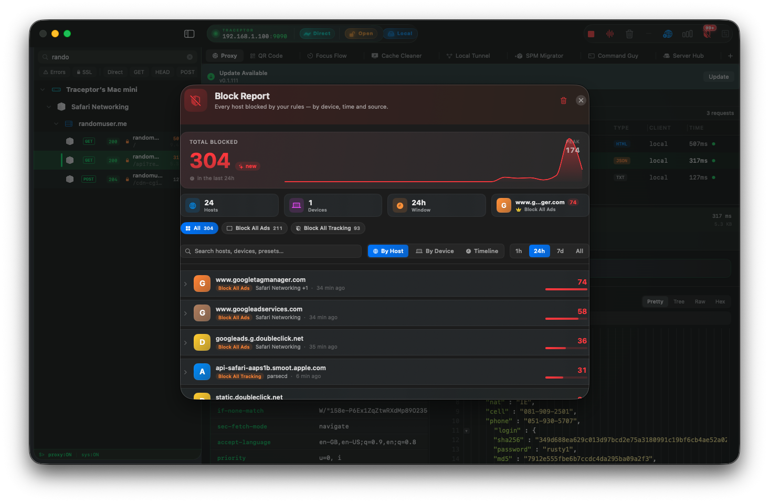Click the trash icon in main toolbar
Viewport: 769px width, 503px height.
coord(629,34)
